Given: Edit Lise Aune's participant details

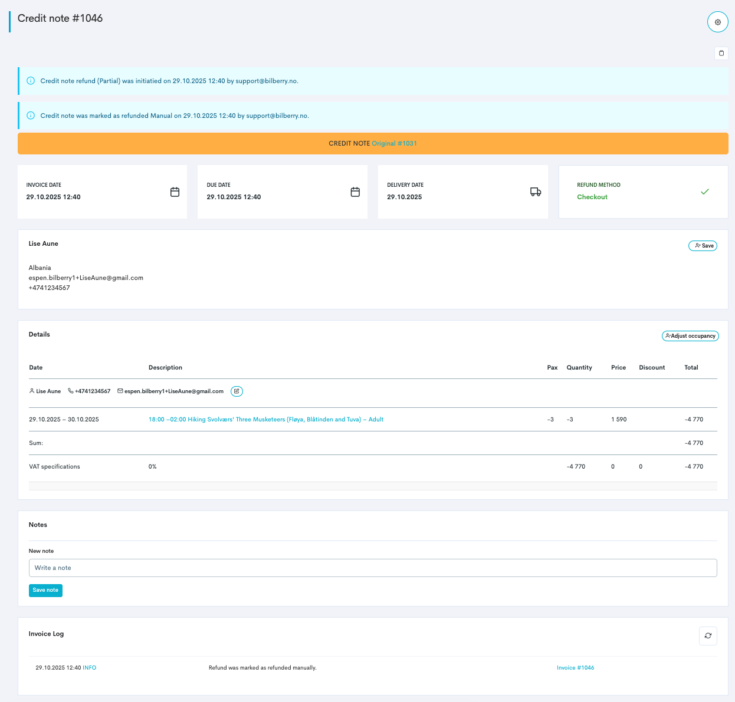Looking at the screenshot, I should pyautogui.click(x=237, y=391).
